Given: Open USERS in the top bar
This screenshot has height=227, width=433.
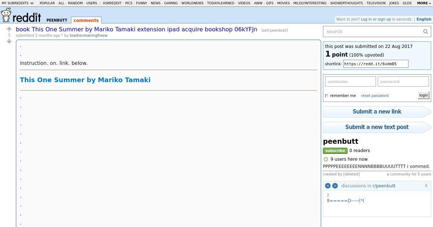Looking at the screenshot, I should [92, 3].
